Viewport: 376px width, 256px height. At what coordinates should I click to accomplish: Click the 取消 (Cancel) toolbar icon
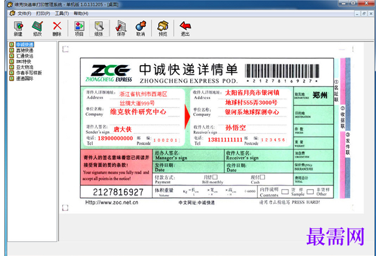[140, 29]
